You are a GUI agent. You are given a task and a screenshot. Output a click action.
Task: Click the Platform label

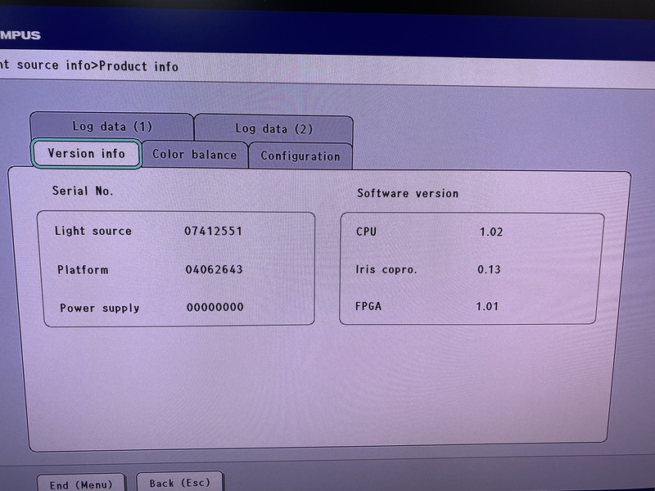[x=83, y=270]
